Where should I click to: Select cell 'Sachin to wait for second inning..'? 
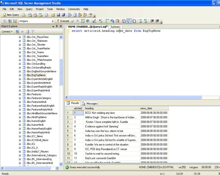click(111, 154)
